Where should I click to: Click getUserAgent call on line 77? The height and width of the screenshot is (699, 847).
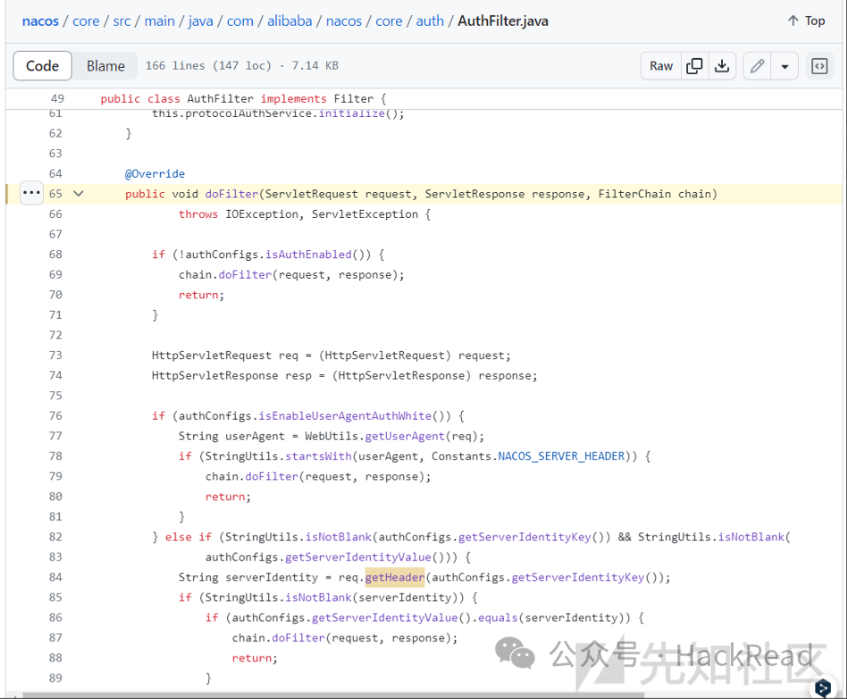pyautogui.click(x=405, y=437)
